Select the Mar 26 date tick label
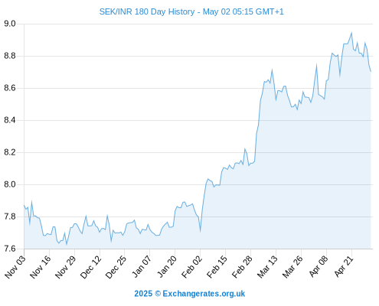The image size is (379, 306). 292,266
